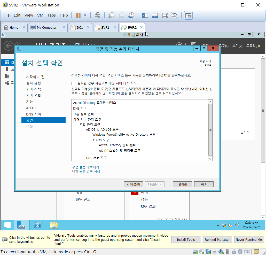Click the Remind Me Later button

pyautogui.click(x=217, y=239)
